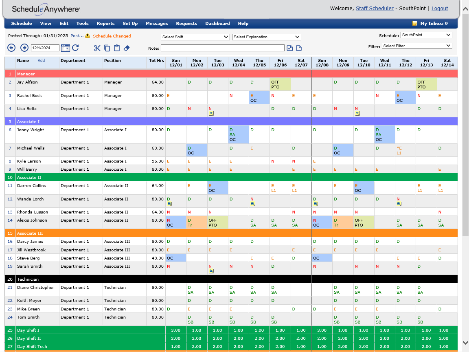
Task: Click the add note page icon
Action: [x=289, y=48]
